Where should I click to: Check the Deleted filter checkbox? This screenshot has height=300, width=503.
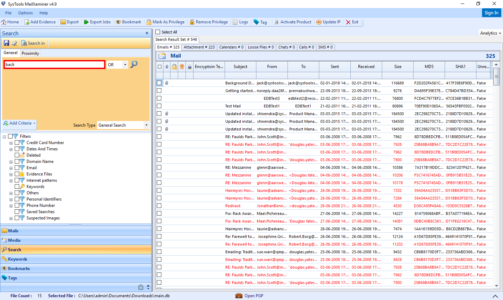17,155
